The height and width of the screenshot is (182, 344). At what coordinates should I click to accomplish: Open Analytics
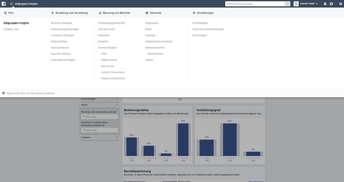click(103, 41)
